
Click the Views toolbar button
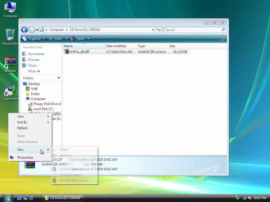click(56, 39)
